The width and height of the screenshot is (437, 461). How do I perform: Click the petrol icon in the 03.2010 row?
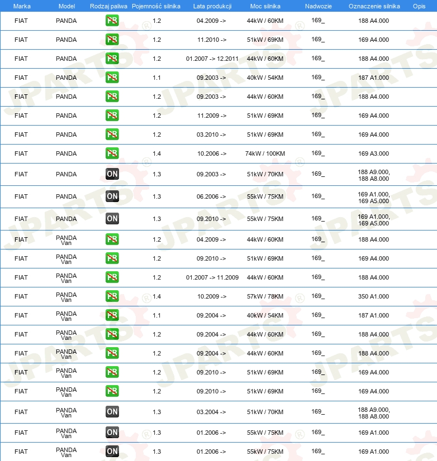coord(112,135)
